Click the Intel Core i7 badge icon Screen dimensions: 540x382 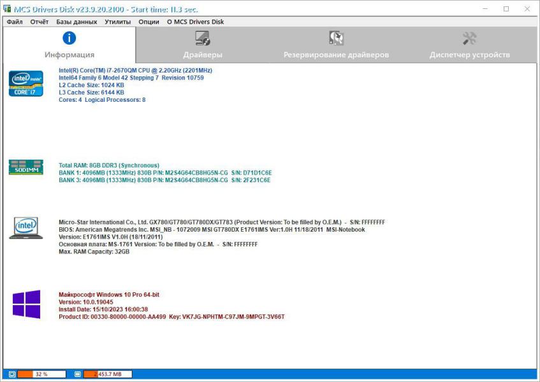tap(26, 83)
